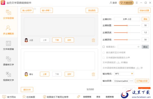Click the 背景音乐继续播放 seconds stepper value

138,68
